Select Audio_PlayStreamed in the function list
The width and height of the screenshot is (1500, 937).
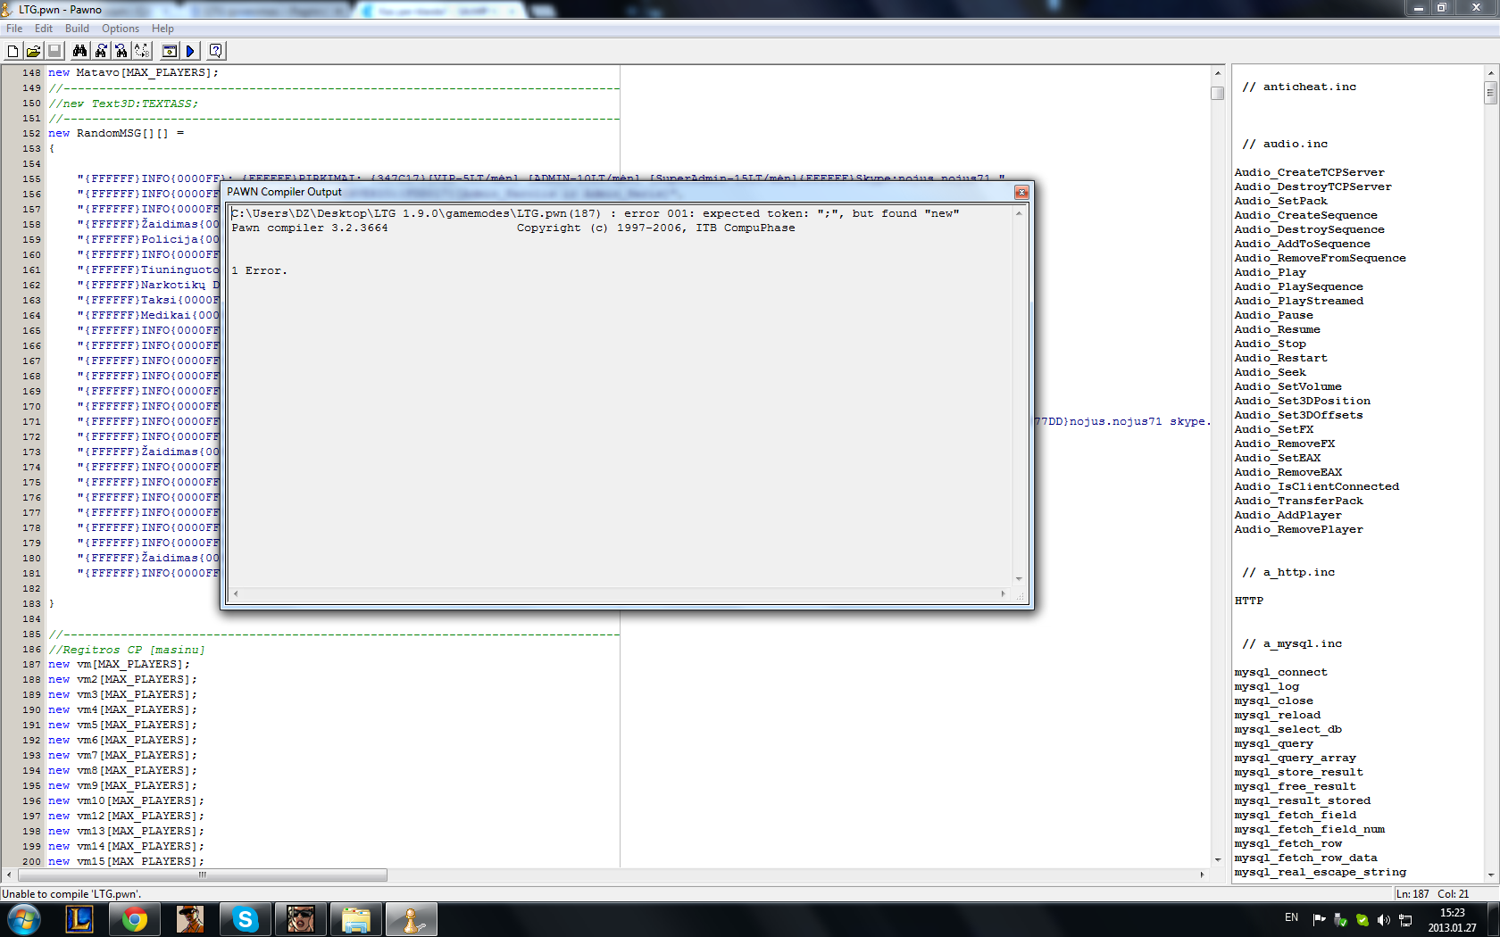click(1299, 301)
